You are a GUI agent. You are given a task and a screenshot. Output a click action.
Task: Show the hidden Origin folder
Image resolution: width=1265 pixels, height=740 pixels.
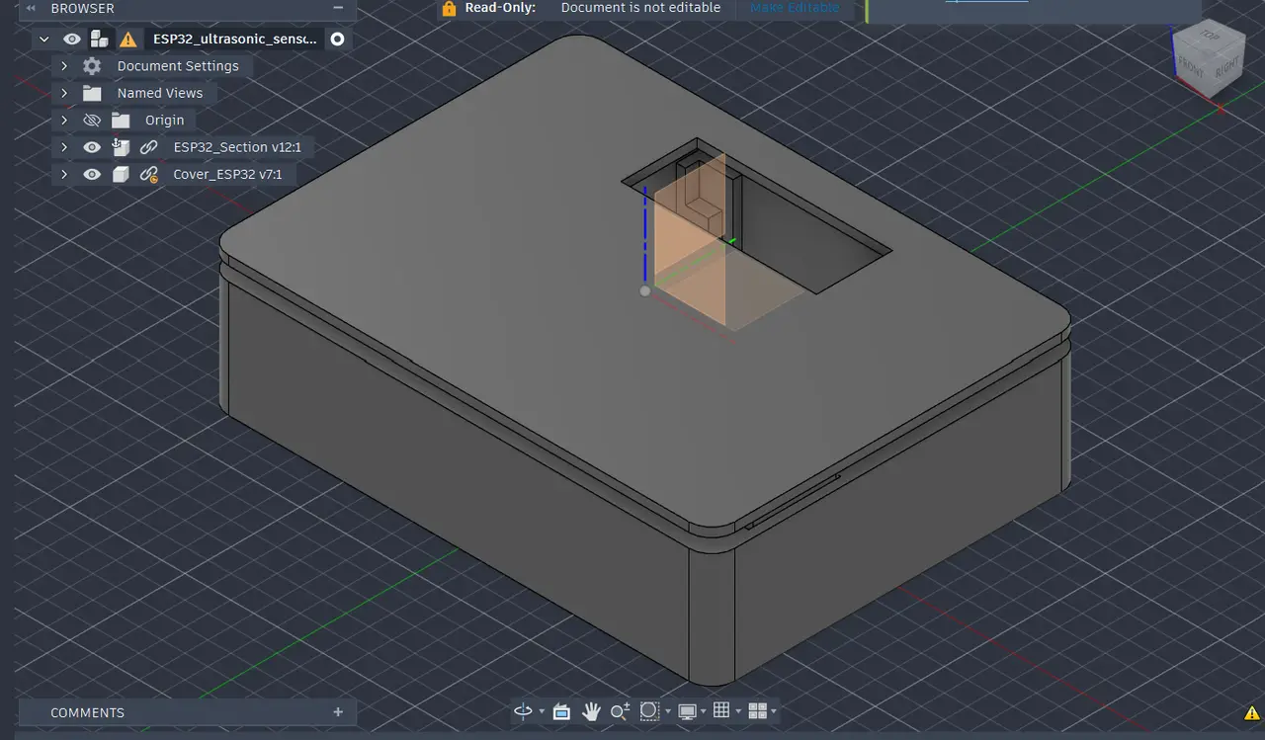tap(92, 121)
